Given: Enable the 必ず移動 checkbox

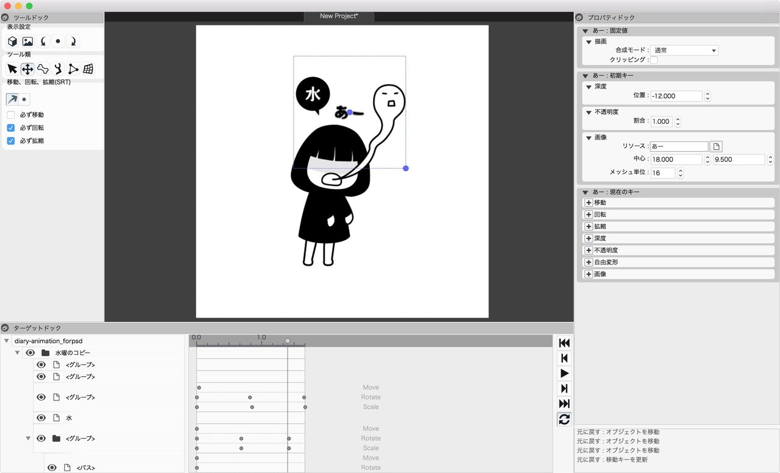Looking at the screenshot, I should click(x=11, y=115).
